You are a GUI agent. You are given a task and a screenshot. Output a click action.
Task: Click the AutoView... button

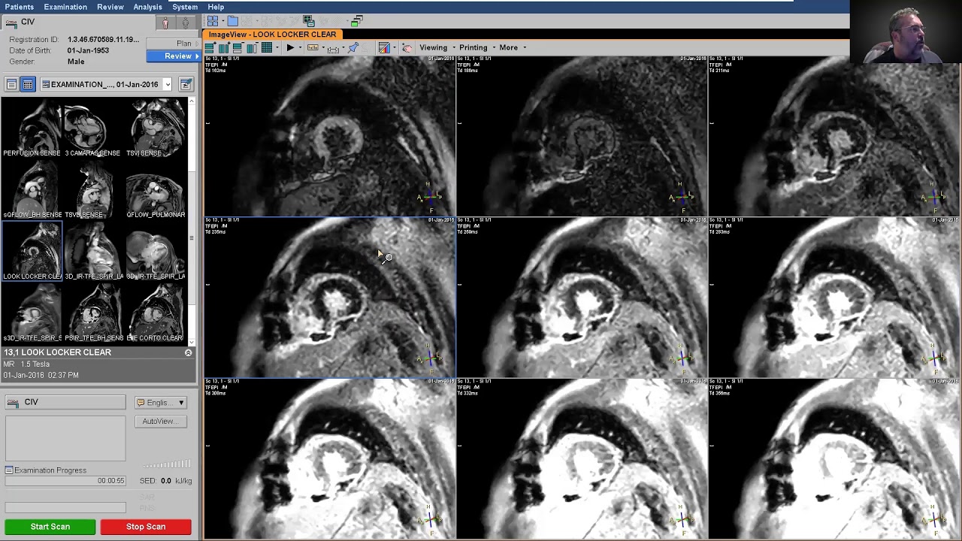(160, 422)
